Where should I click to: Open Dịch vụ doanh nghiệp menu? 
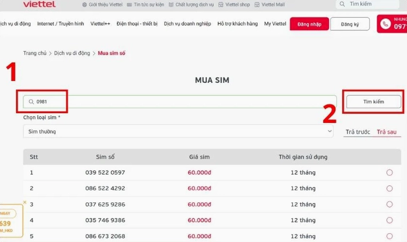(187, 24)
